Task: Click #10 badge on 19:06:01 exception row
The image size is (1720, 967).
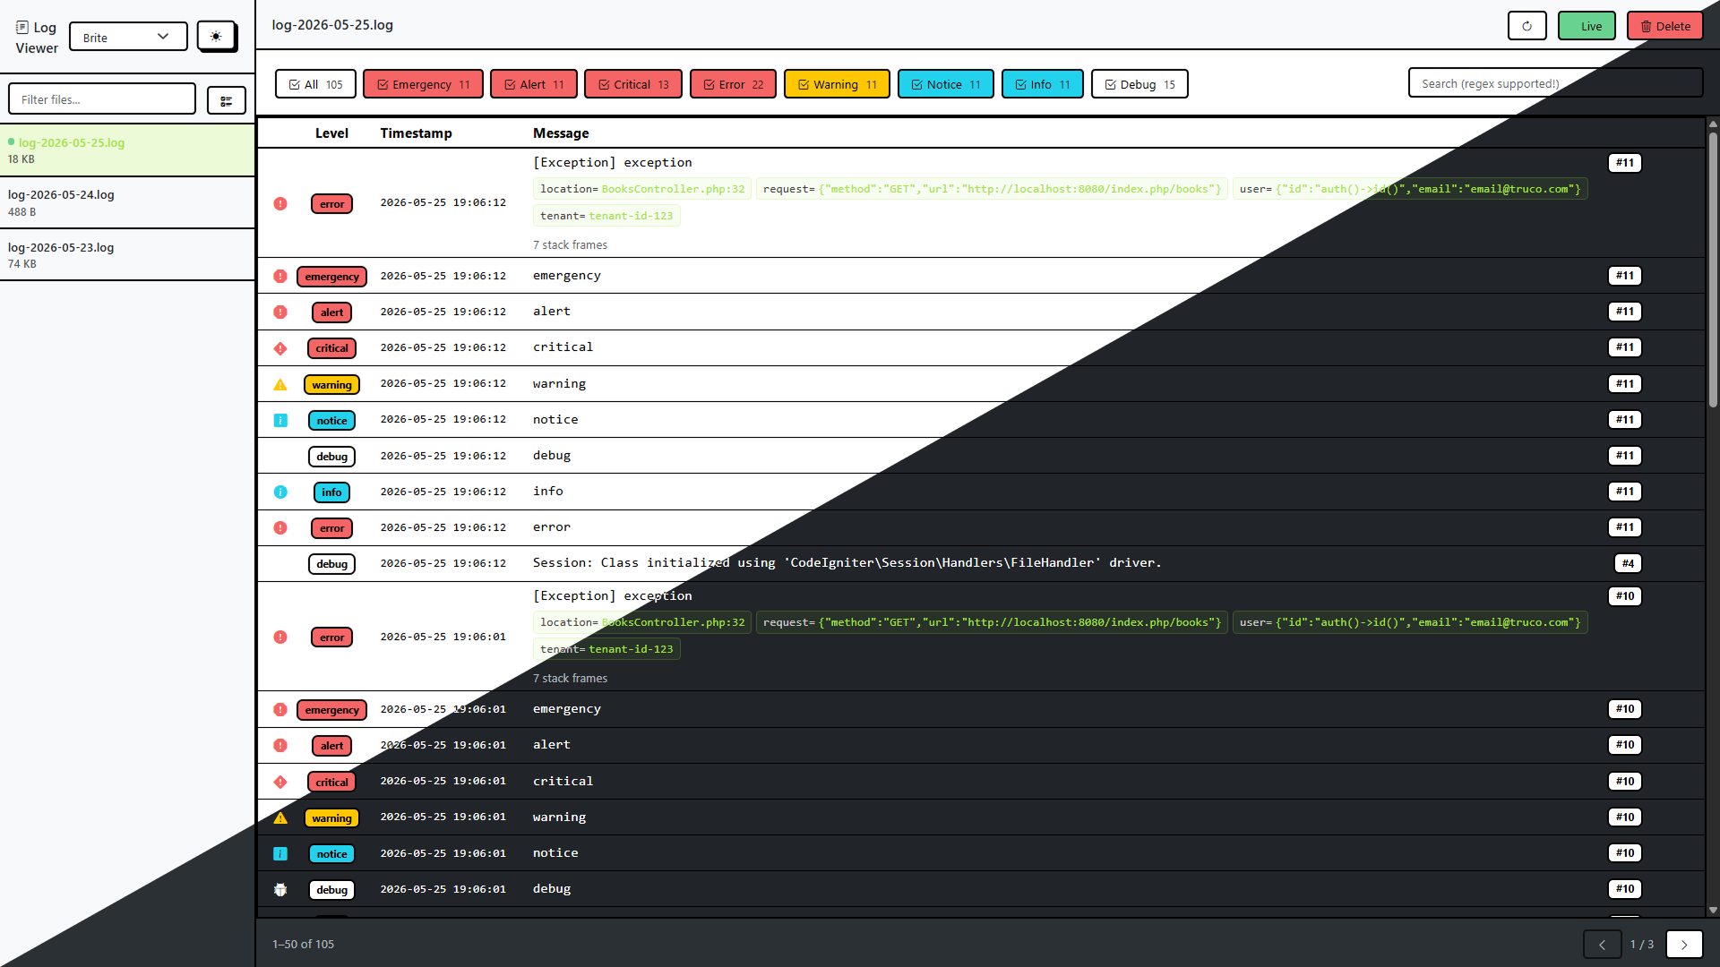Action: [1625, 596]
